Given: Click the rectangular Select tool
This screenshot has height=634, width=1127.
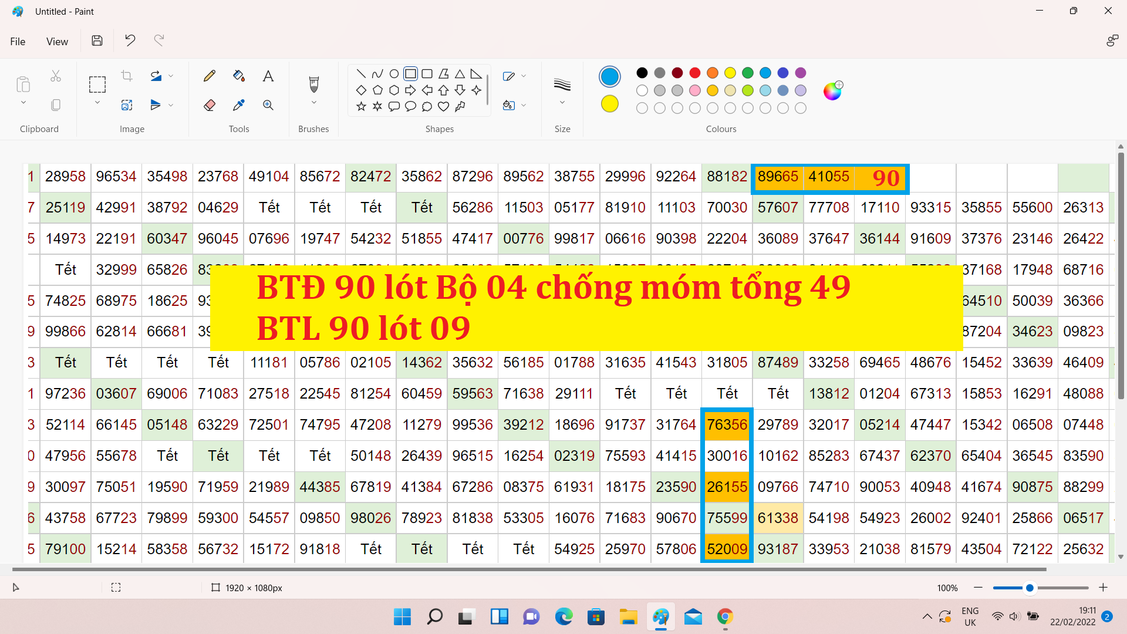Looking at the screenshot, I should tap(97, 85).
